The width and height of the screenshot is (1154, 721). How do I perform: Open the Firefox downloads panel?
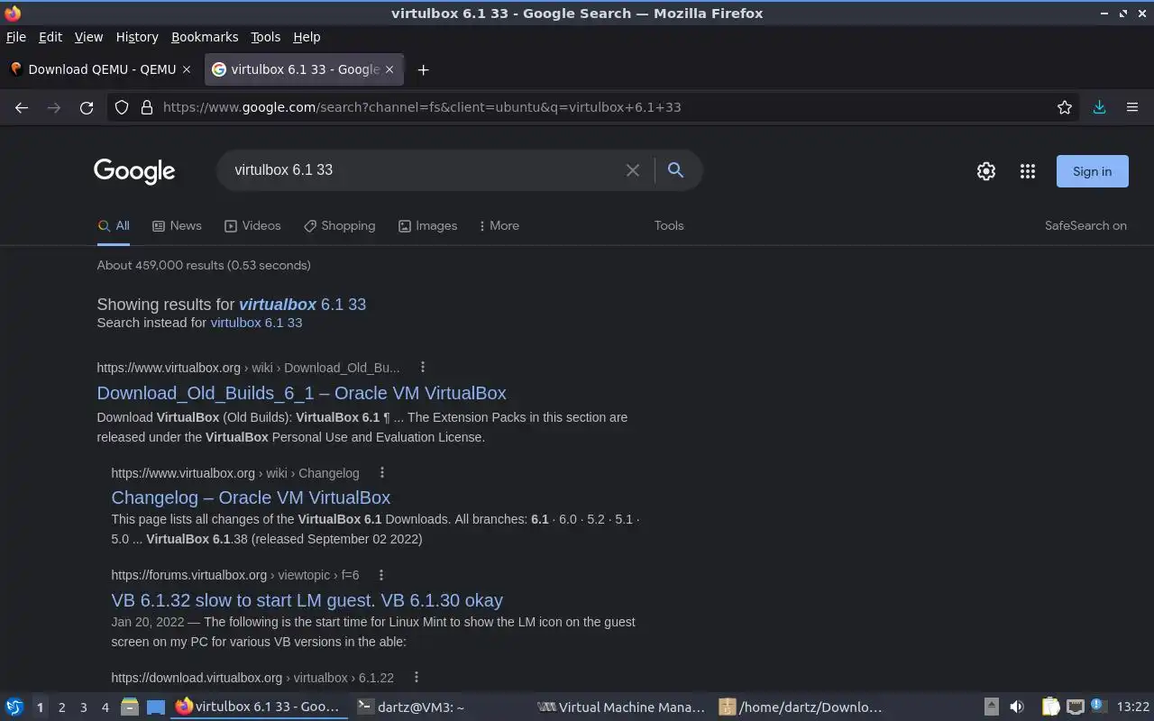1099,107
